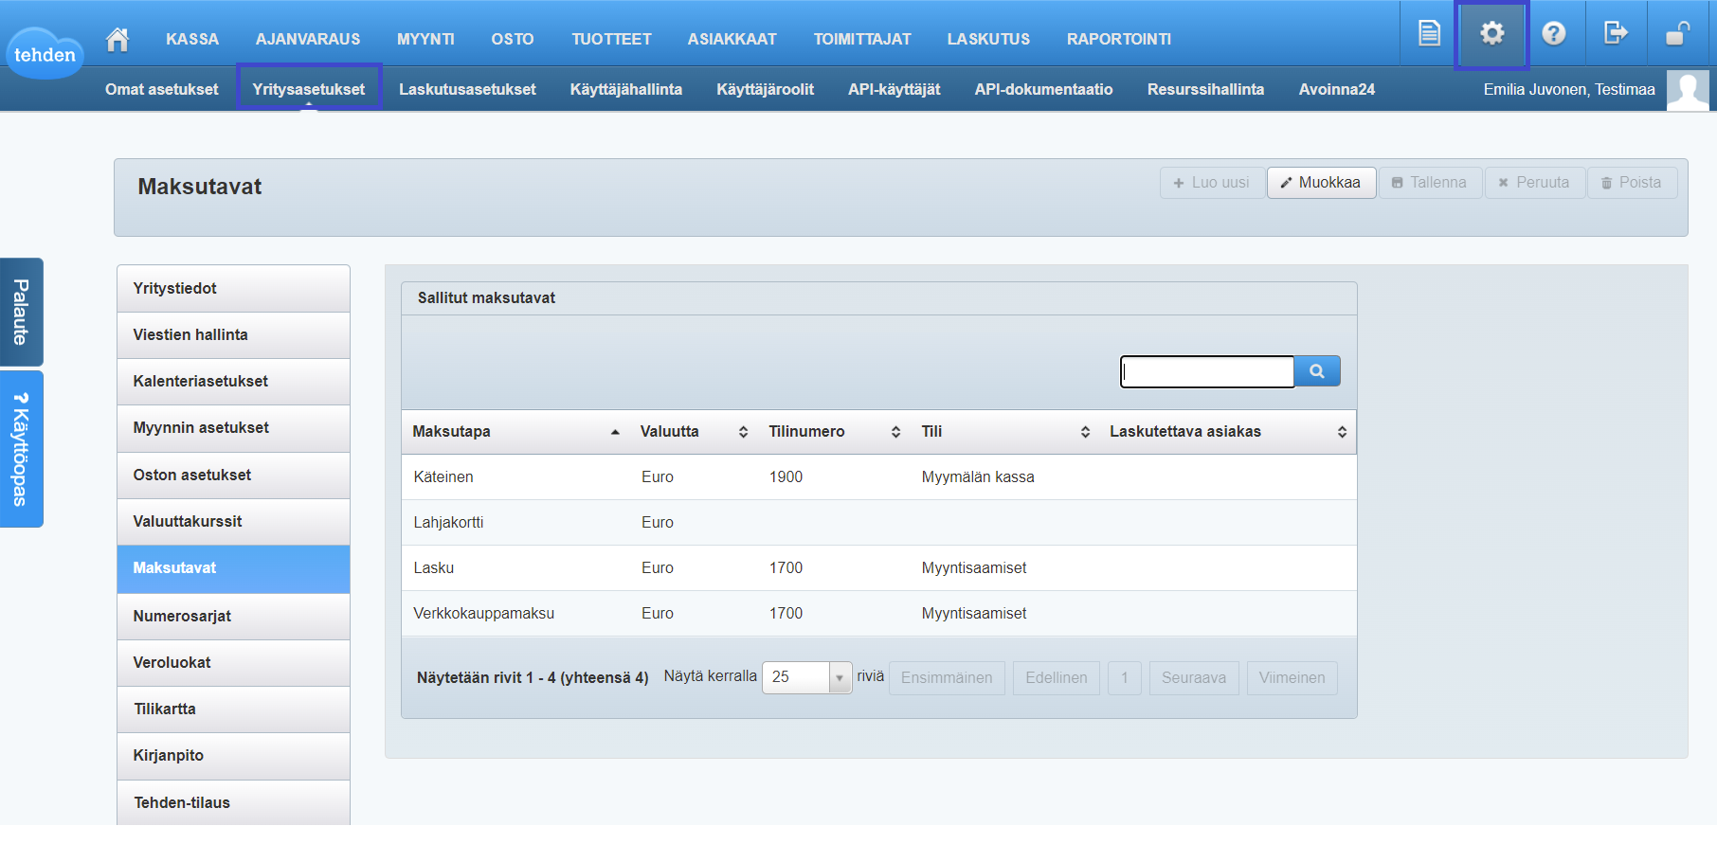Click the padlock icon in header
Viewport: 1717px width, 844px height.
coord(1677,34)
